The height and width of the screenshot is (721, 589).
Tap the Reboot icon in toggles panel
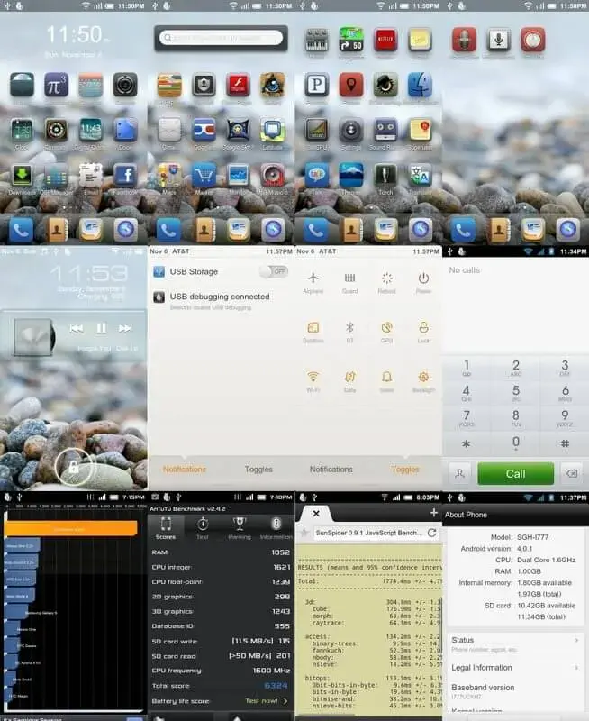coord(386,279)
